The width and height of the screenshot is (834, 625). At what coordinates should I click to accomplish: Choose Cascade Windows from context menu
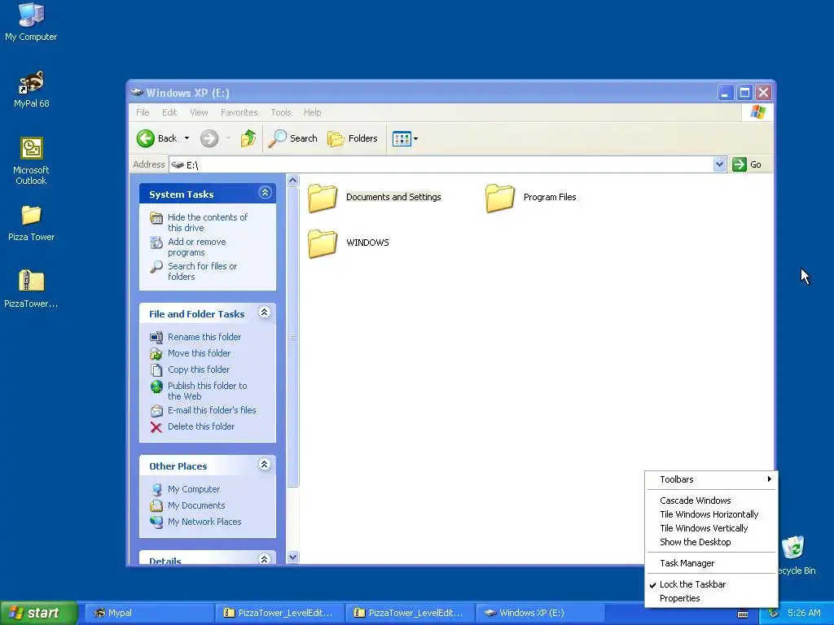712,500
